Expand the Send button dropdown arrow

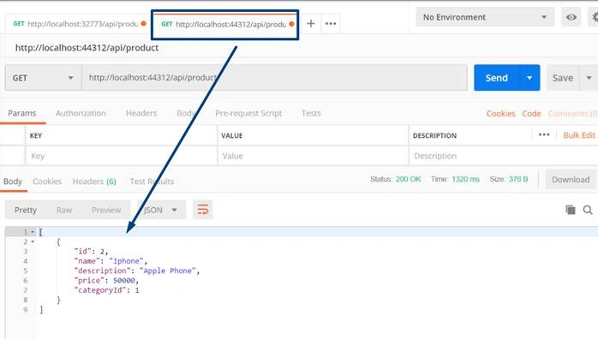click(x=529, y=78)
